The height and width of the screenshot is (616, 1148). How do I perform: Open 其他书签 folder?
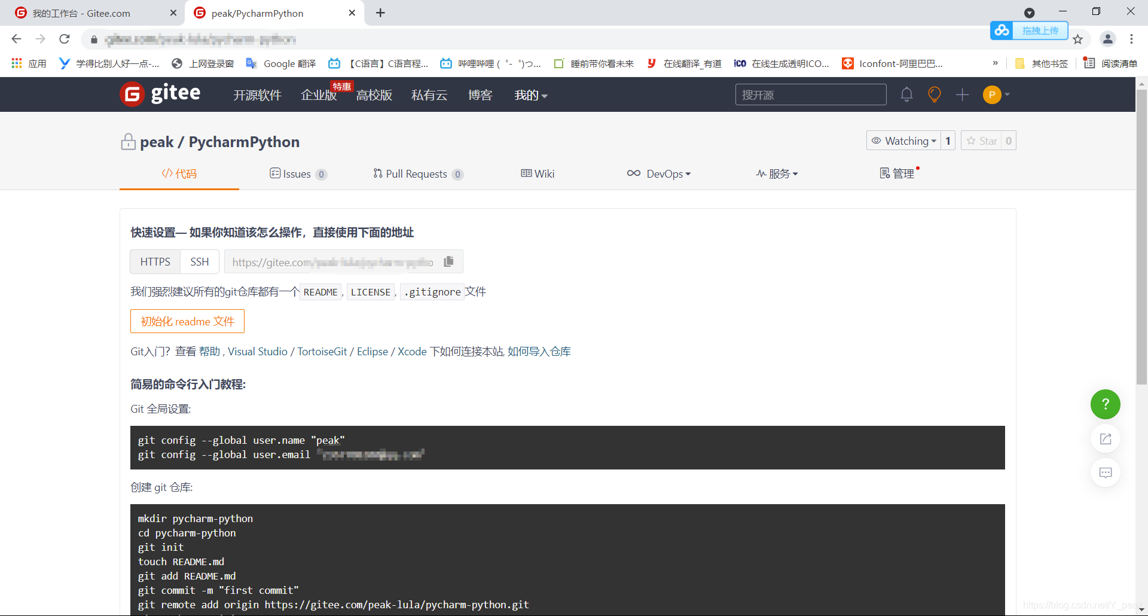click(x=1042, y=63)
